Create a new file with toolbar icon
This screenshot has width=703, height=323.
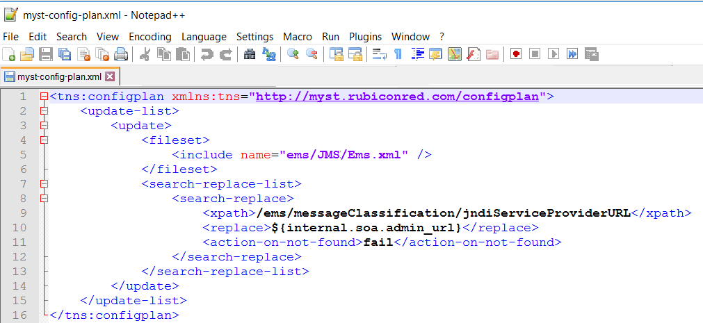[9, 54]
